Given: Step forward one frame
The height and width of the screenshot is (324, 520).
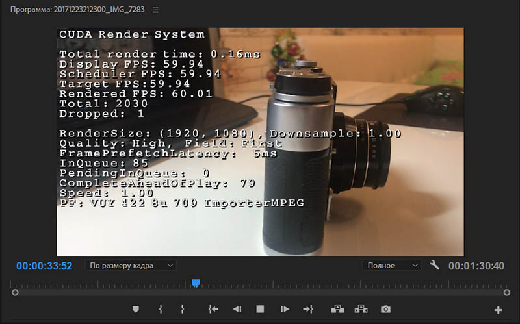Looking at the screenshot, I should coord(285,310).
